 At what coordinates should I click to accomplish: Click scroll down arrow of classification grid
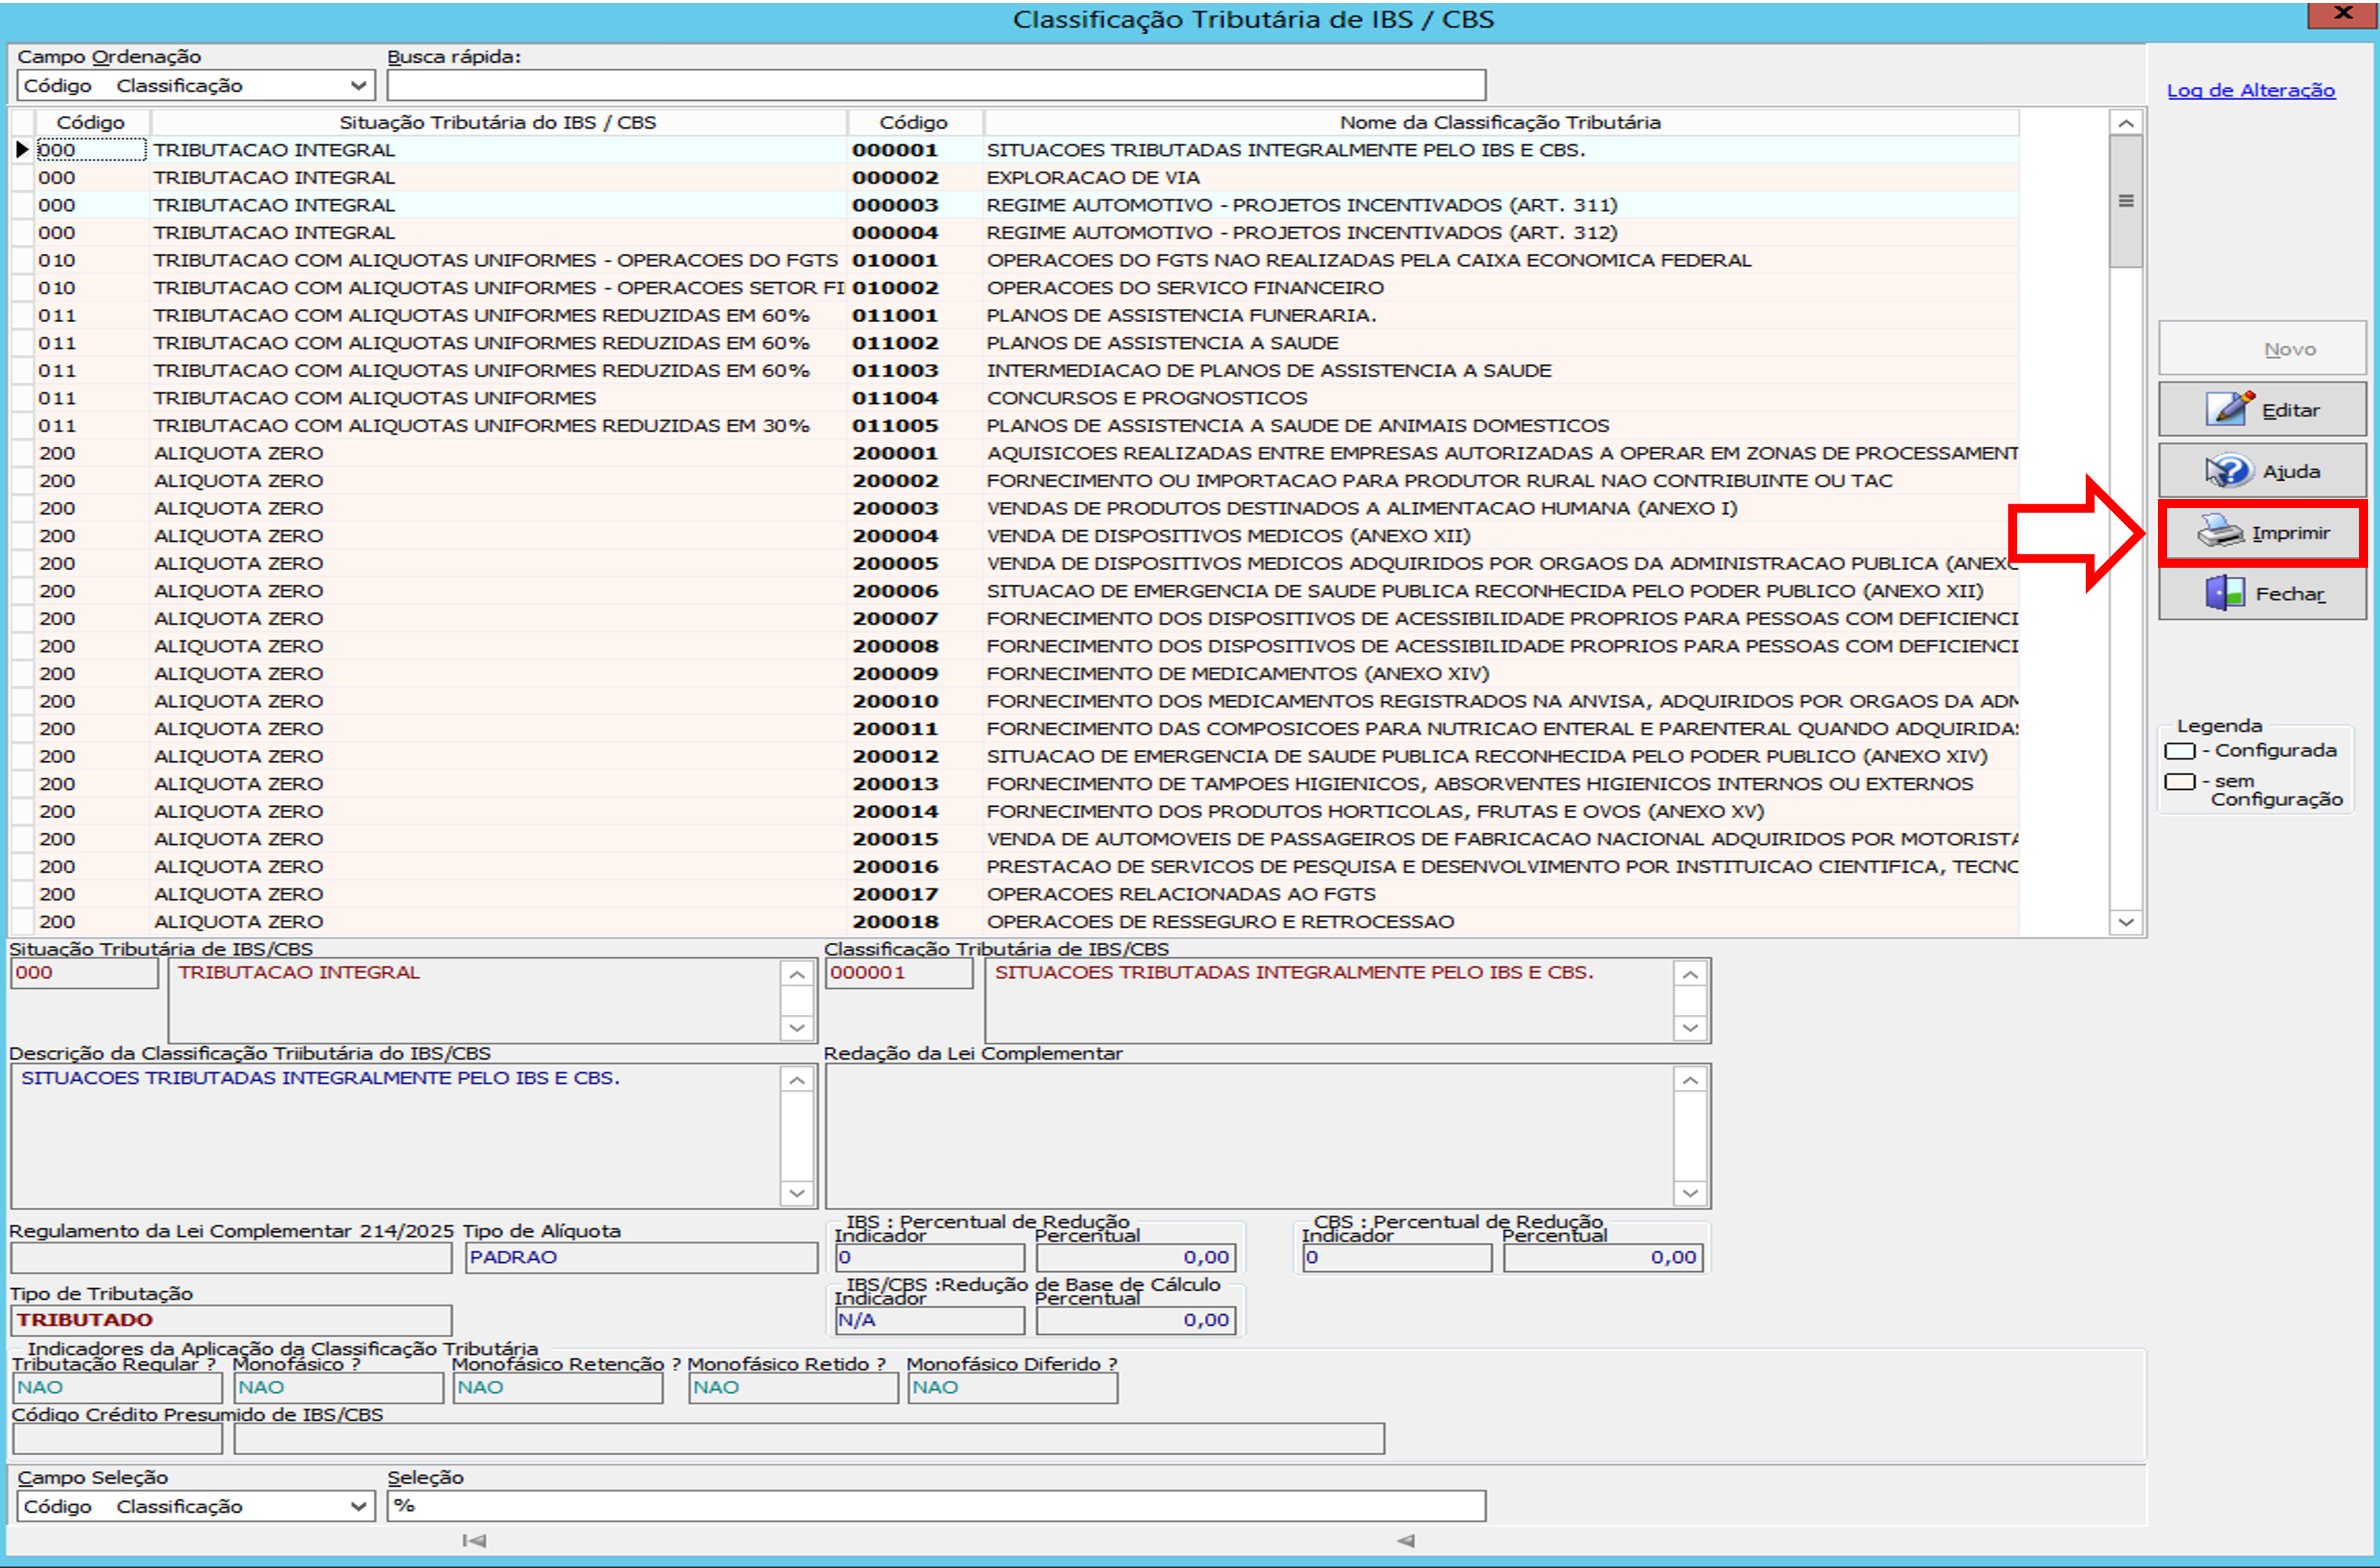2126,922
